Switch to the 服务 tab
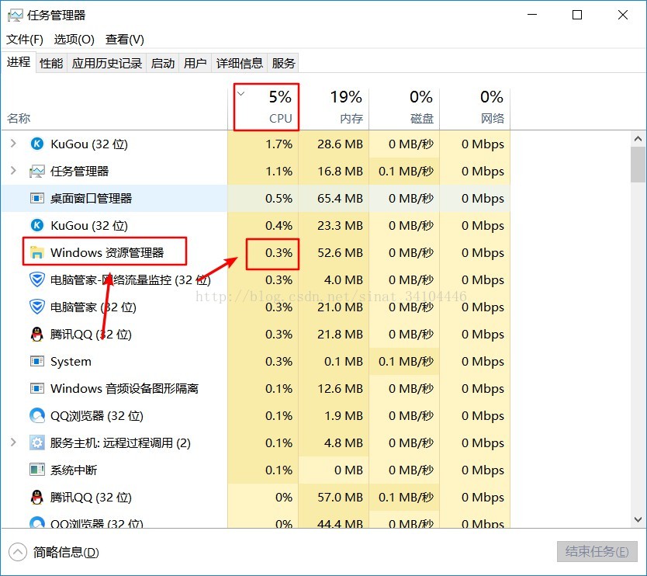The image size is (647, 576). (283, 63)
